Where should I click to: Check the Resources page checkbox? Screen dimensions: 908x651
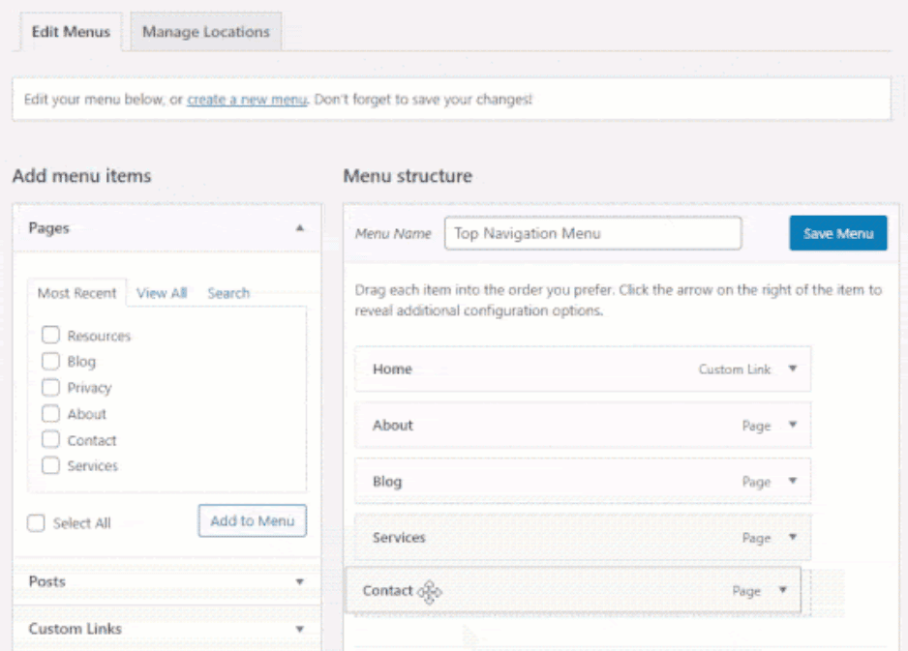click(50, 336)
